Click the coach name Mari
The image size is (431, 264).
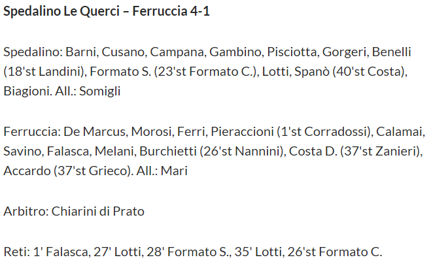[x=174, y=171]
